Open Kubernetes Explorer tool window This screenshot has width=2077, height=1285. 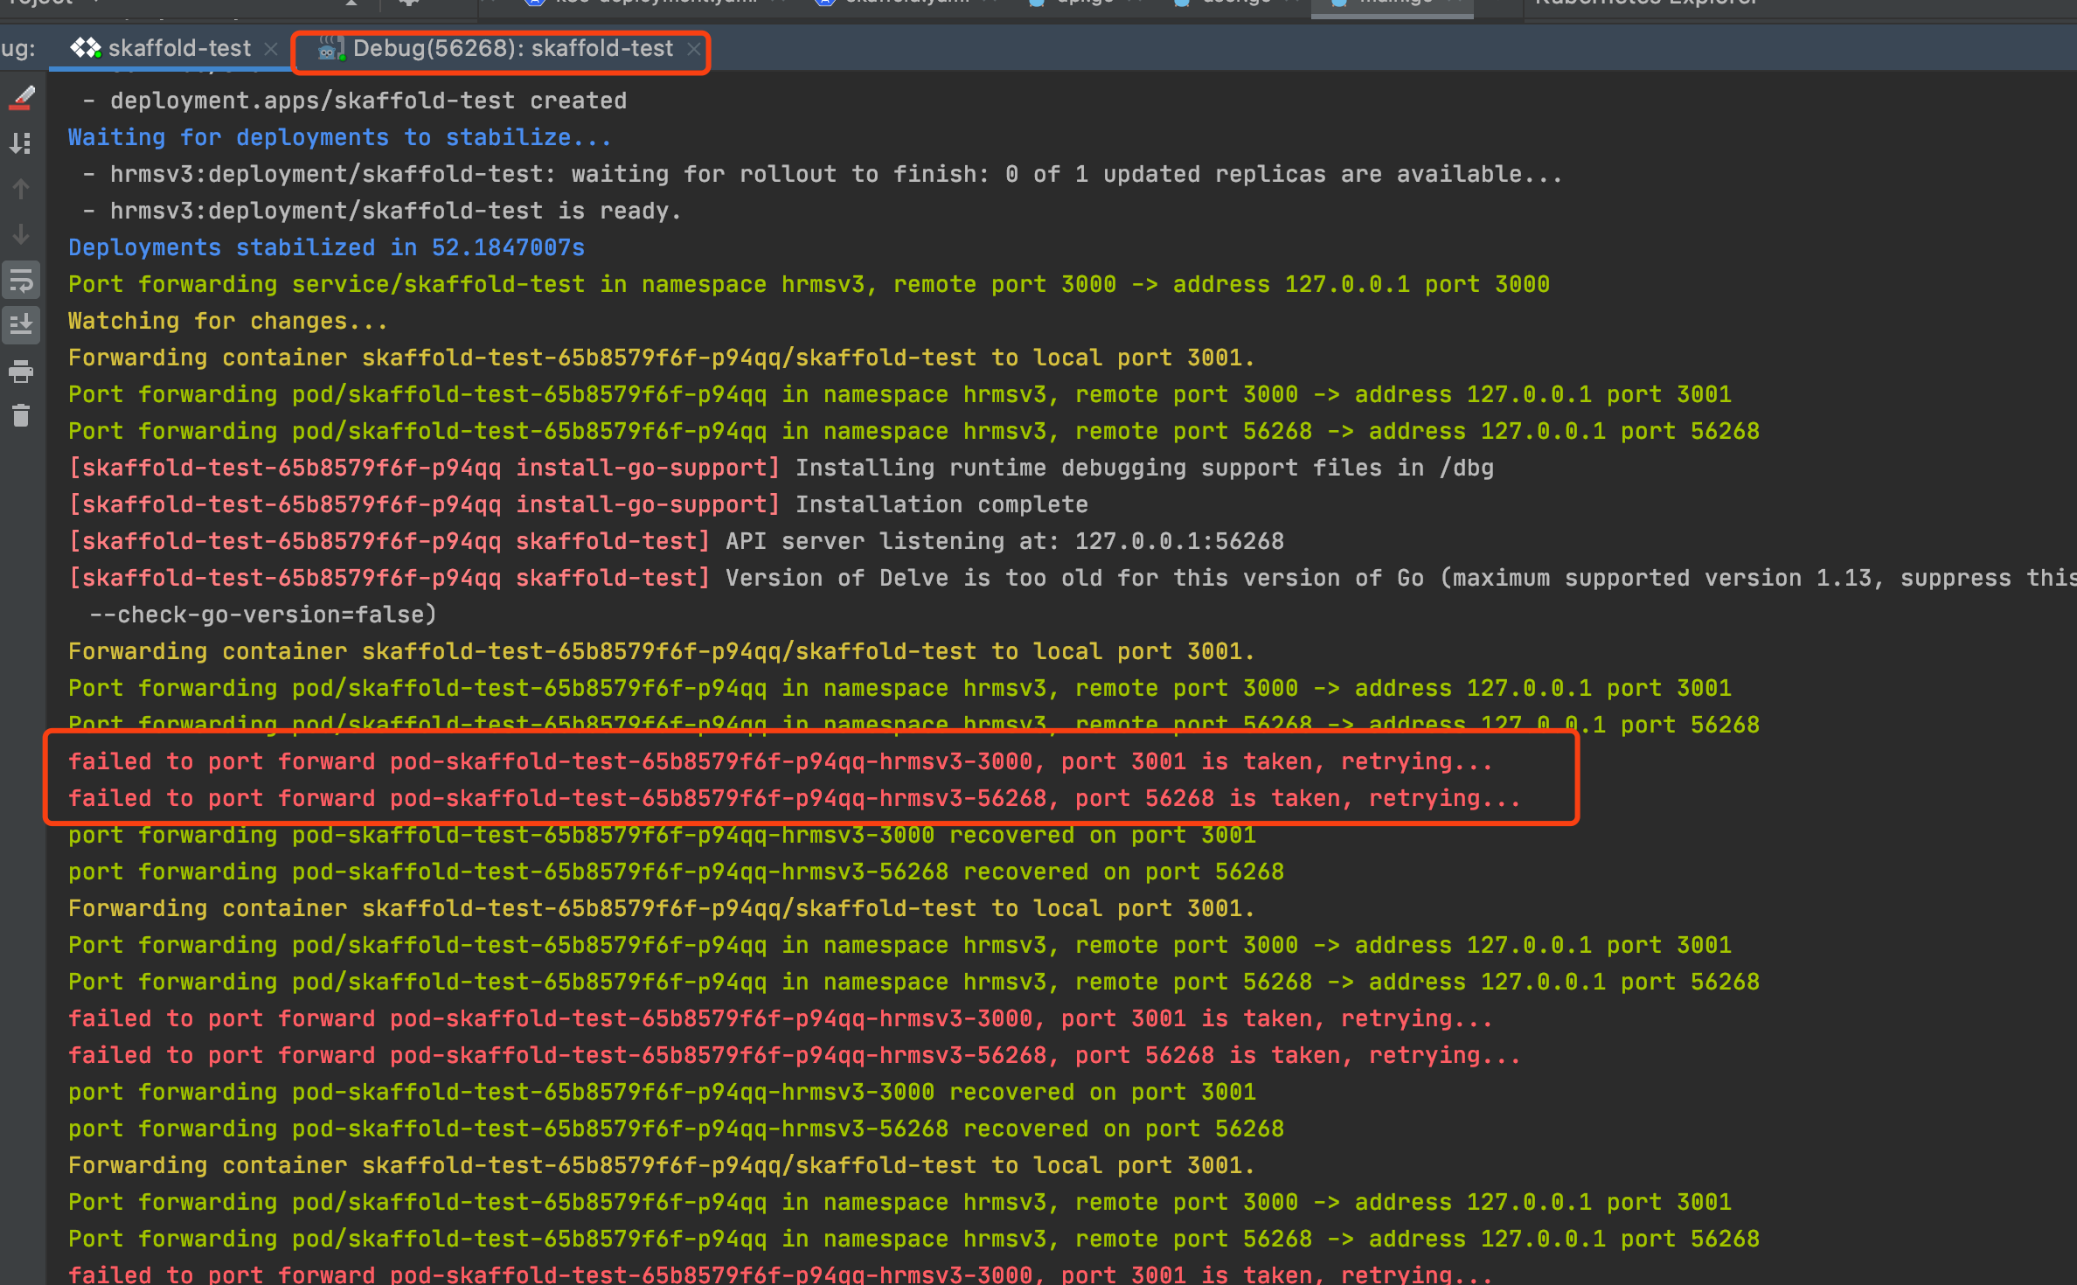pyautogui.click(x=1647, y=3)
